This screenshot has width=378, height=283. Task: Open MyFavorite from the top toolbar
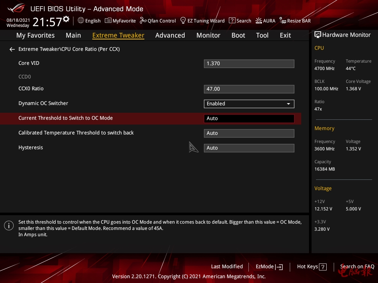tap(120, 21)
